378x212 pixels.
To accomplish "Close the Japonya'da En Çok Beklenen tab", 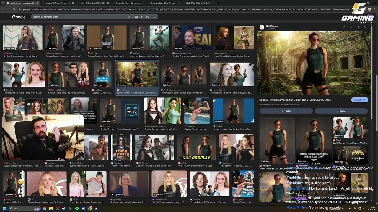I will pos(73,3).
